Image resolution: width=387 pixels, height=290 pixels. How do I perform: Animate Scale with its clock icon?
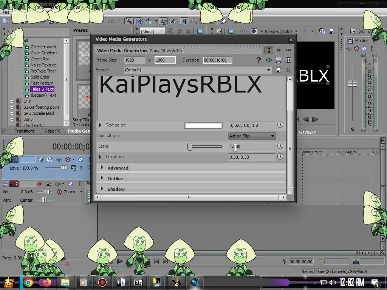(280, 146)
